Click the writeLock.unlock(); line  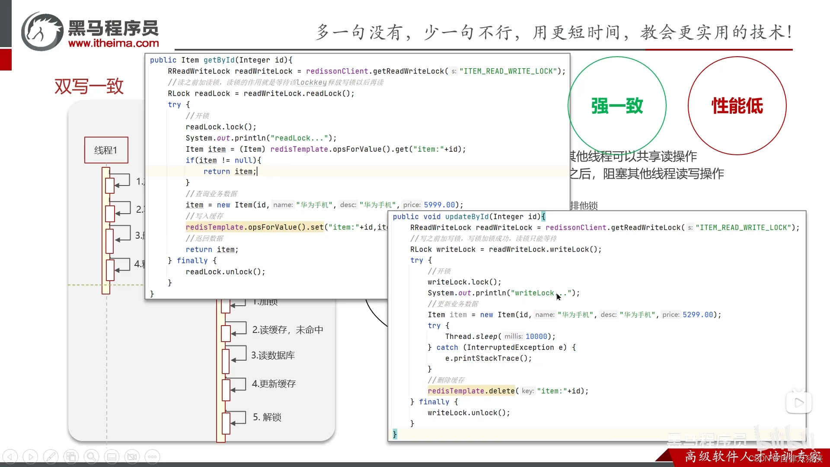469,413
